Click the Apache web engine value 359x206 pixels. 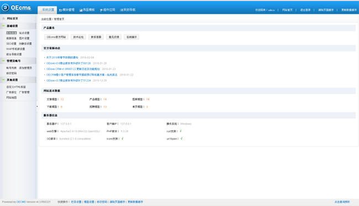(x=80, y=131)
